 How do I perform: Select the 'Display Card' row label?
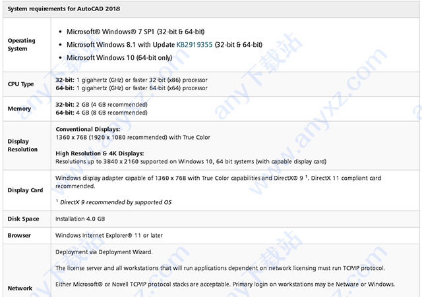pos(25,190)
